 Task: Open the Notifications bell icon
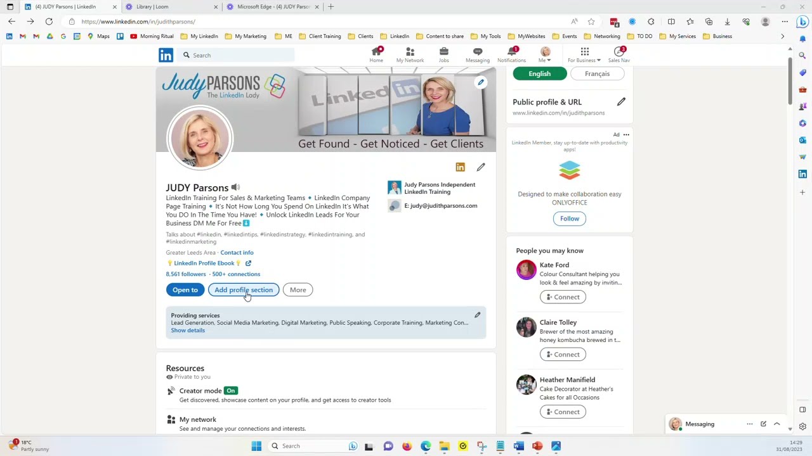pos(511,54)
